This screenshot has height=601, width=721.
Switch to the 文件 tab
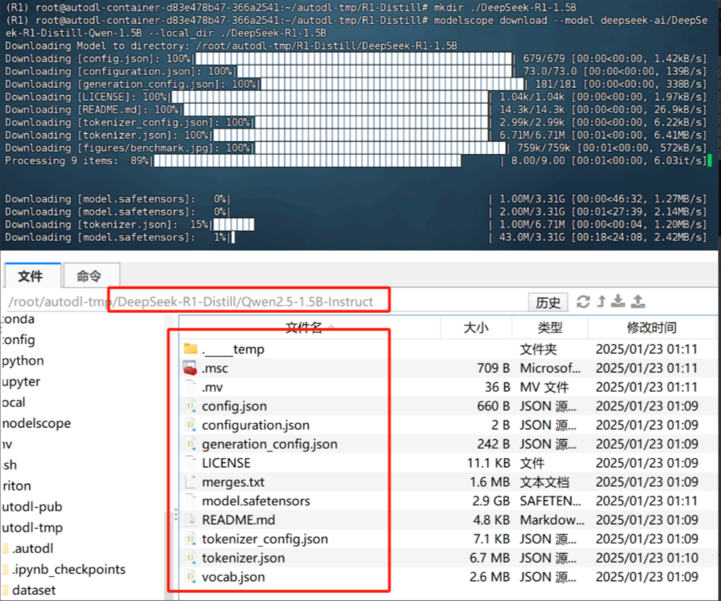click(x=31, y=276)
